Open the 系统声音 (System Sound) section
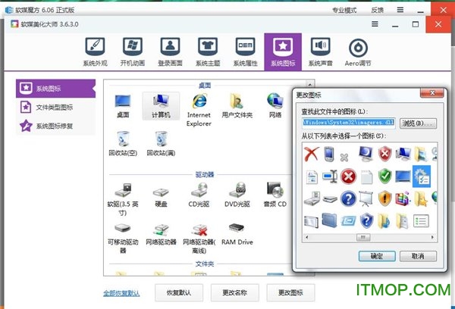The image size is (455, 309). pos(321,51)
